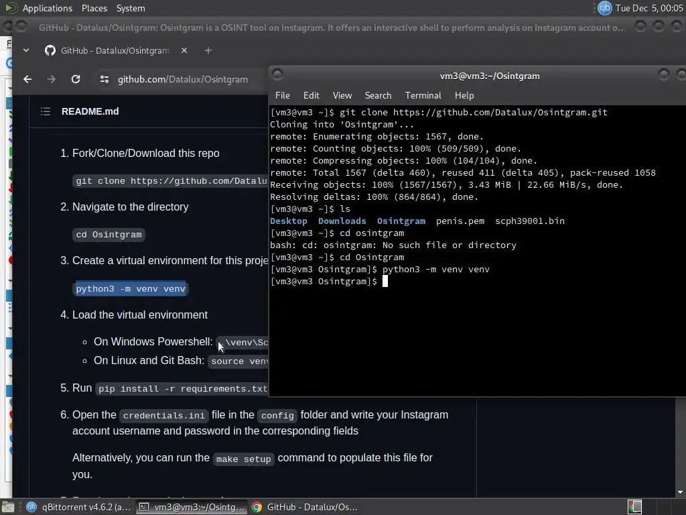Switch to GitHub - Datalux/Os… Chrome taskbar entry
This screenshot has height=515, width=686.
(305, 507)
